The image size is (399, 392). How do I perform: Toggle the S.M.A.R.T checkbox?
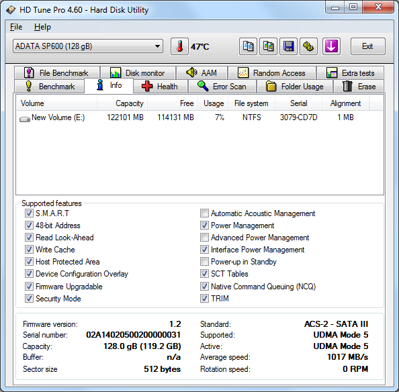29,213
